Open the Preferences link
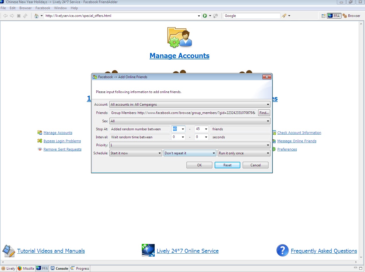This screenshot has height=272, width=365. pyautogui.click(x=287, y=149)
